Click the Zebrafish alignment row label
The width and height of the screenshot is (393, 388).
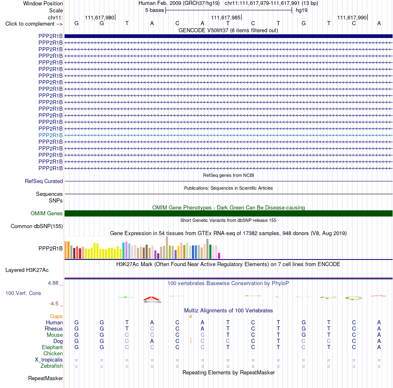click(x=51, y=366)
